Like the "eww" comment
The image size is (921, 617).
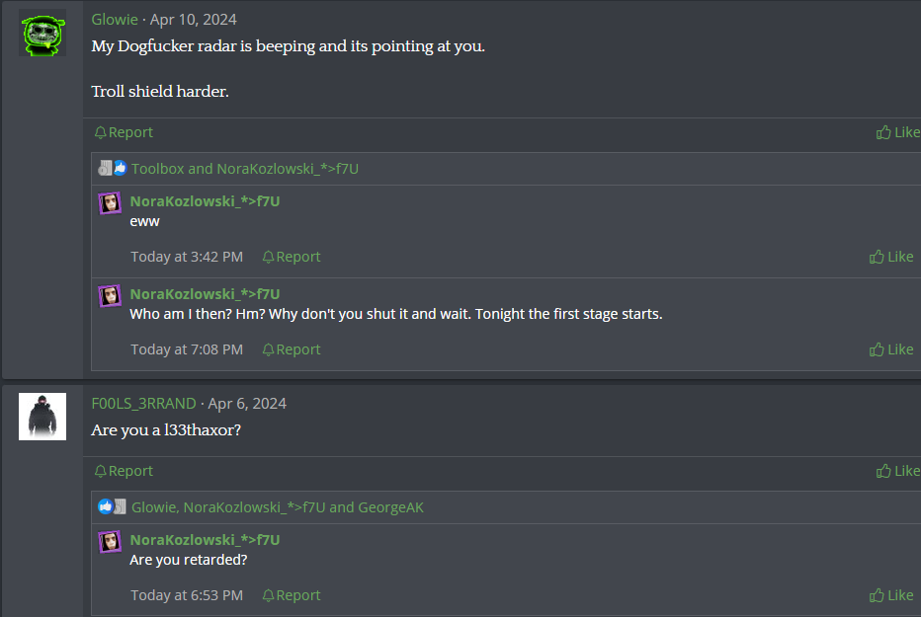891,257
